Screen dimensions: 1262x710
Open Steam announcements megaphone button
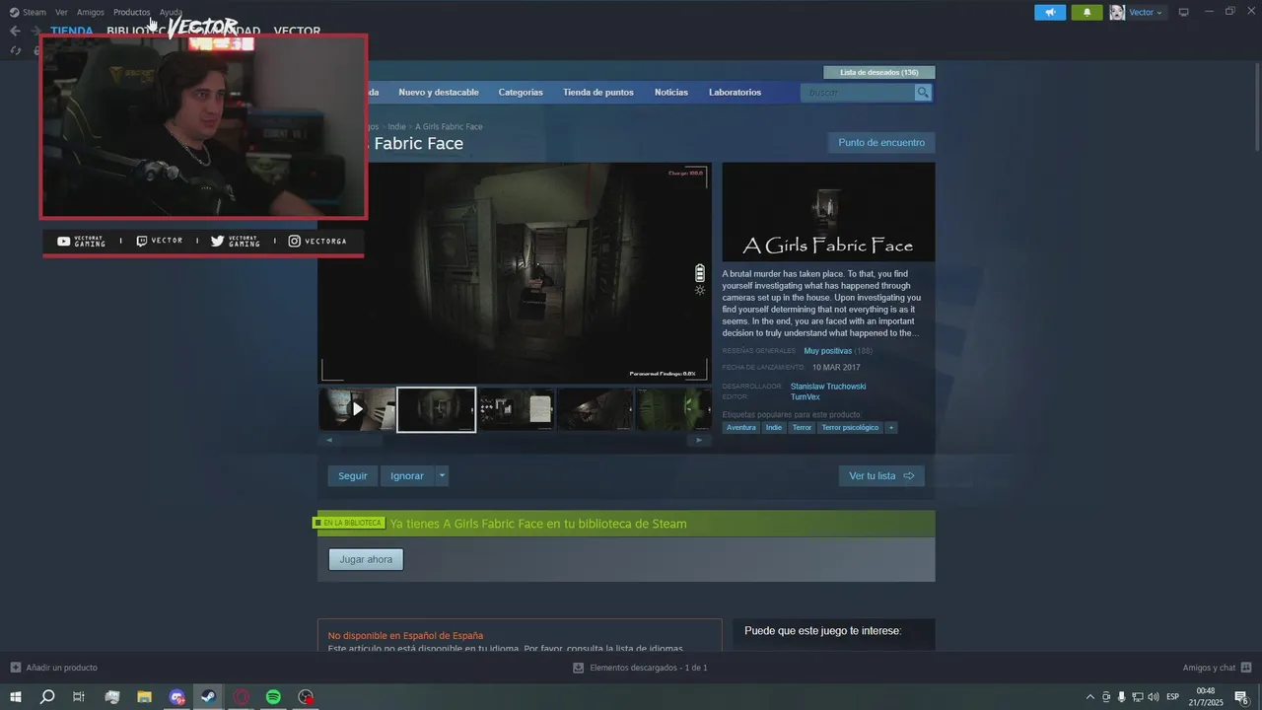(1050, 12)
